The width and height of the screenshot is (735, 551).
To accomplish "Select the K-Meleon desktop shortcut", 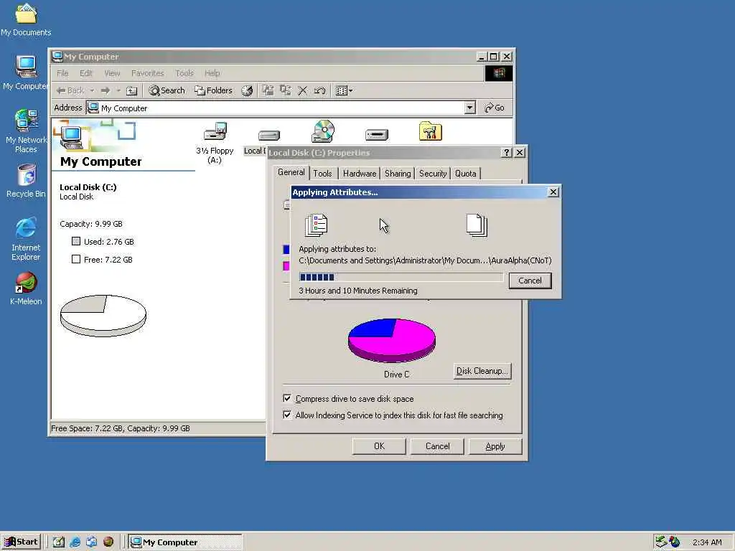I will pos(26,288).
